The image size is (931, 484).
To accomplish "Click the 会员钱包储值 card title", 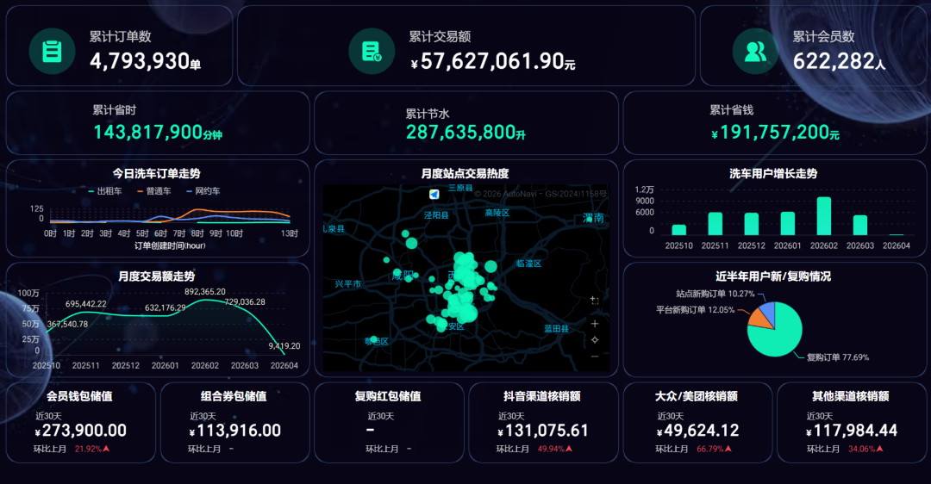I will [x=79, y=395].
